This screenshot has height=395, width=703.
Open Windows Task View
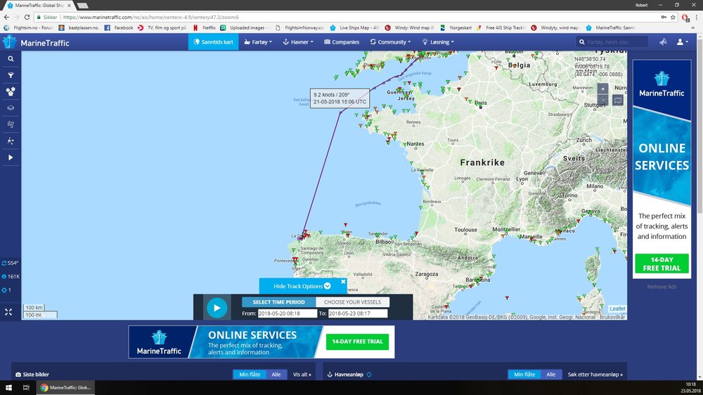click(26, 387)
